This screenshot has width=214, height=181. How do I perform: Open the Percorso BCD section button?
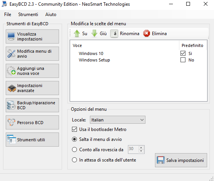point(32,123)
